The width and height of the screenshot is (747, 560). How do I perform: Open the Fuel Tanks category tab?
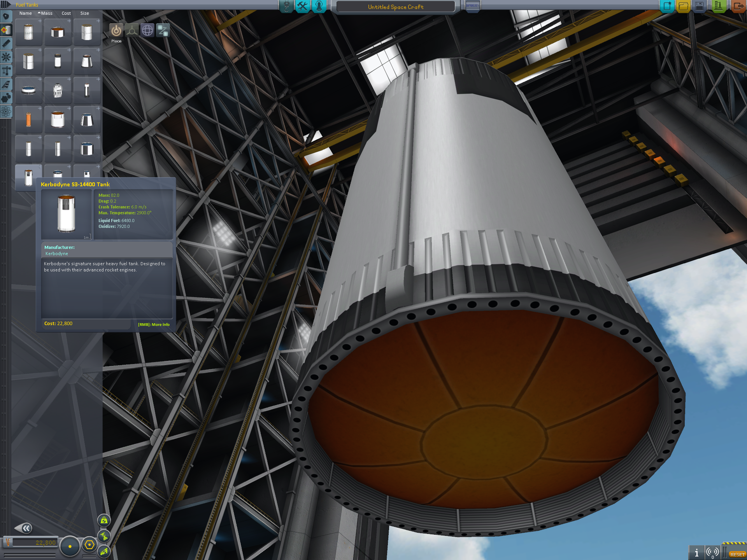click(x=6, y=30)
